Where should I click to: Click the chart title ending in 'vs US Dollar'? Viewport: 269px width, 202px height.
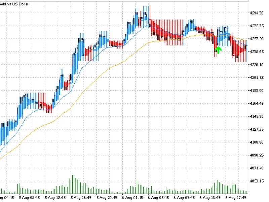pyautogui.click(x=14, y=4)
